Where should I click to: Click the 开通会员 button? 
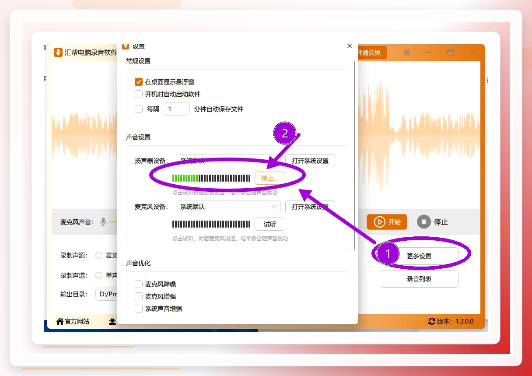click(x=372, y=53)
